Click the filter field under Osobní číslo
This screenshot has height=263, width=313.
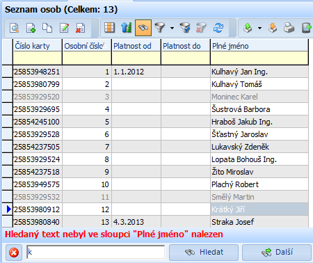click(x=87, y=58)
